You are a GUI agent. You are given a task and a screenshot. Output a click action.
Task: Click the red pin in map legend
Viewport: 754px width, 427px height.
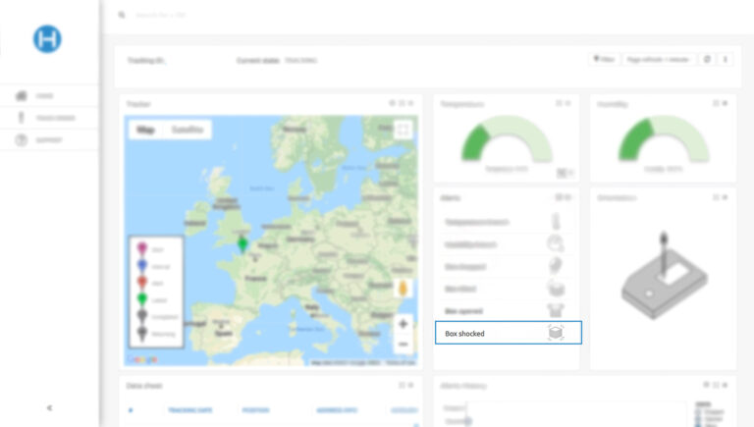(x=141, y=283)
